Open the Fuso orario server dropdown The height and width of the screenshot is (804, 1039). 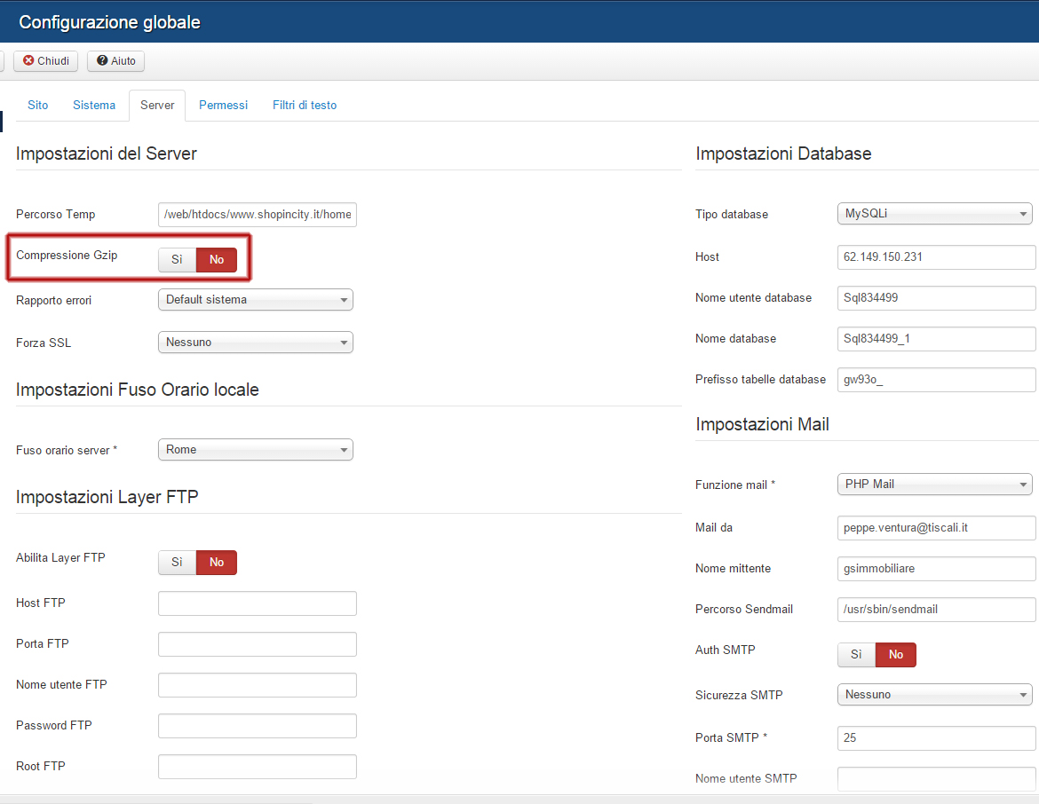coord(255,450)
